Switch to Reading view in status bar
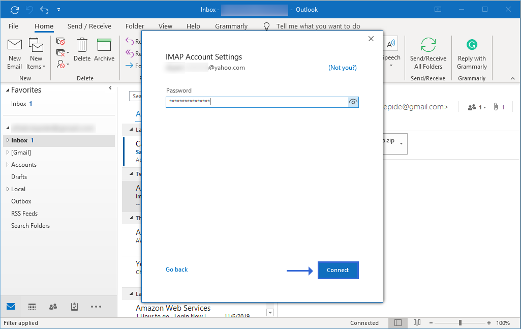 tap(417, 323)
